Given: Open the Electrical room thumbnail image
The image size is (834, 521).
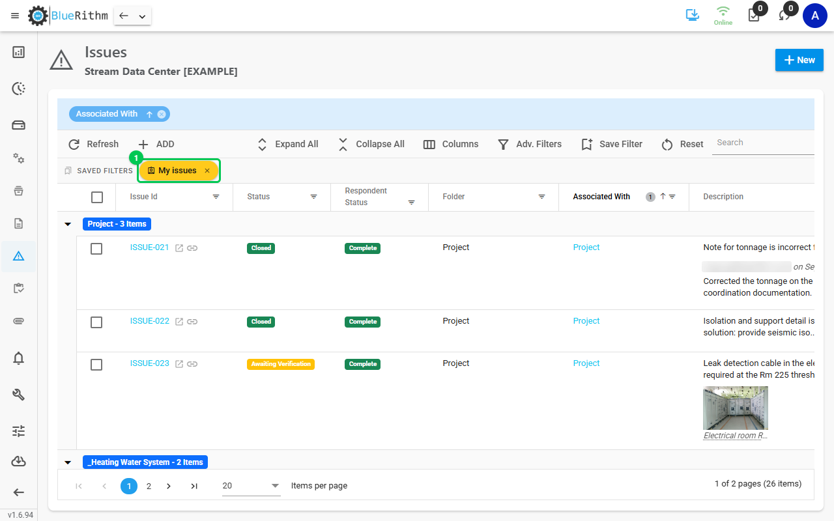Looking at the screenshot, I should [x=736, y=408].
